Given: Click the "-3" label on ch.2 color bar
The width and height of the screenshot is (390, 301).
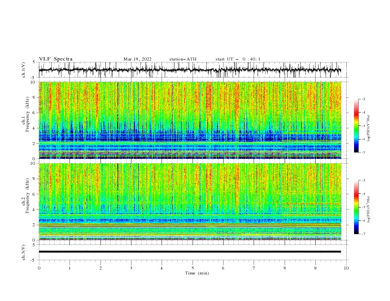Looking at the screenshot, I should pyautogui.click(x=363, y=181).
